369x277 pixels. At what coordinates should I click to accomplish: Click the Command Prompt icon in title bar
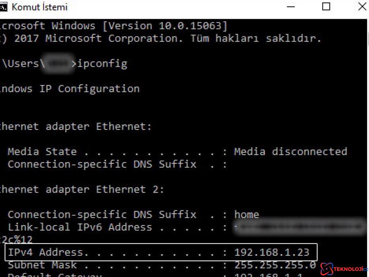click(4, 7)
